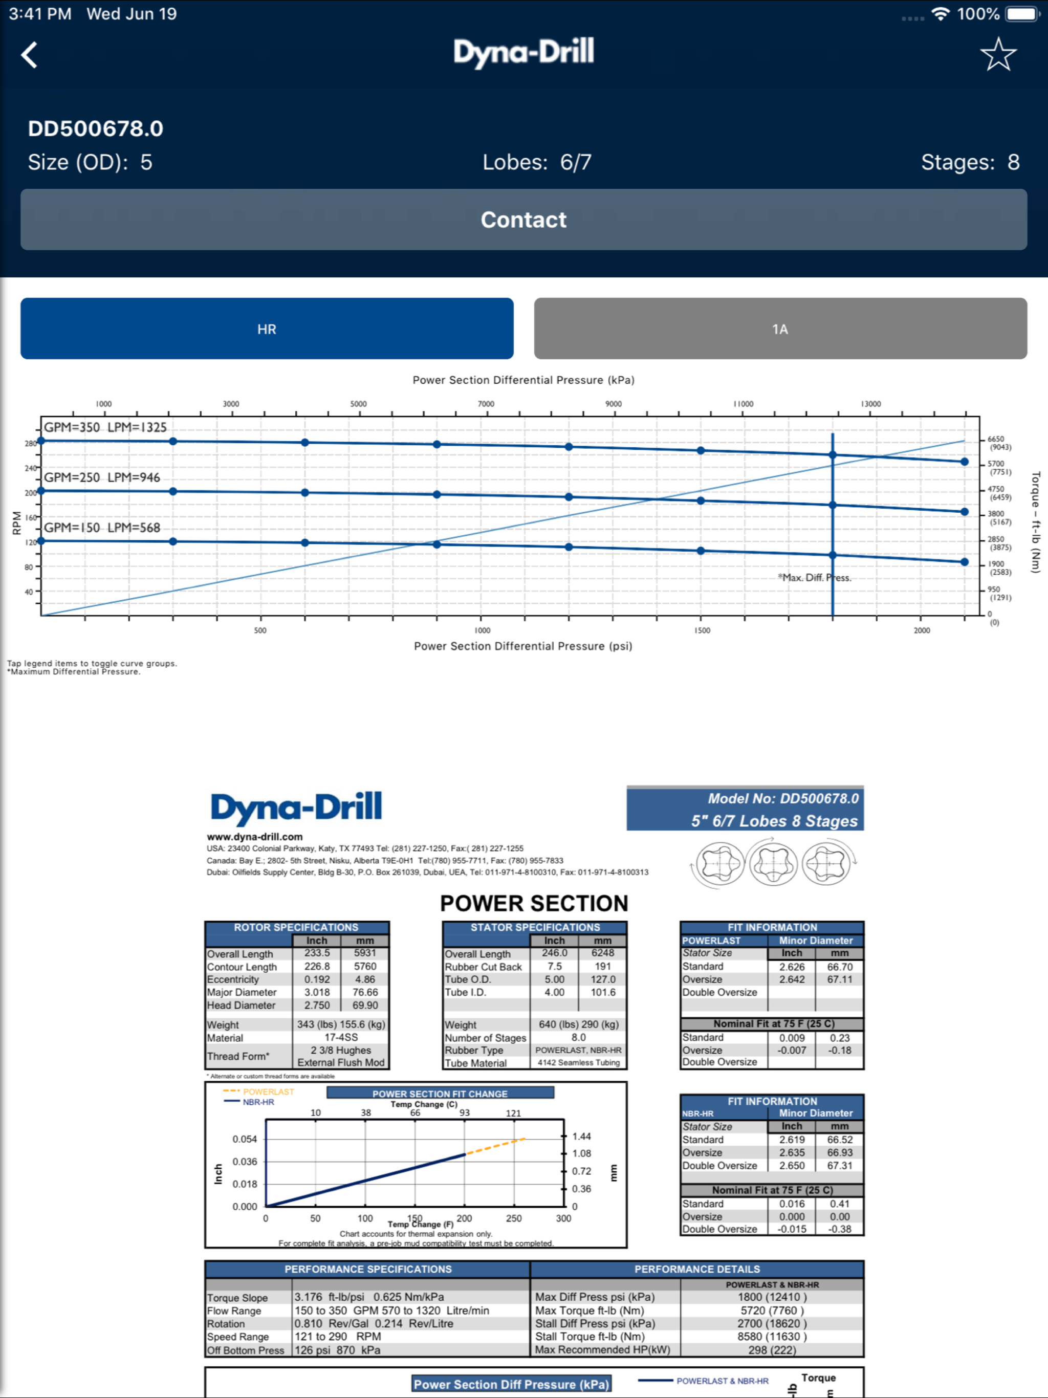Tap the time display 3:41 PM
The width and height of the screenshot is (1048, 1398).
(40, 14)
